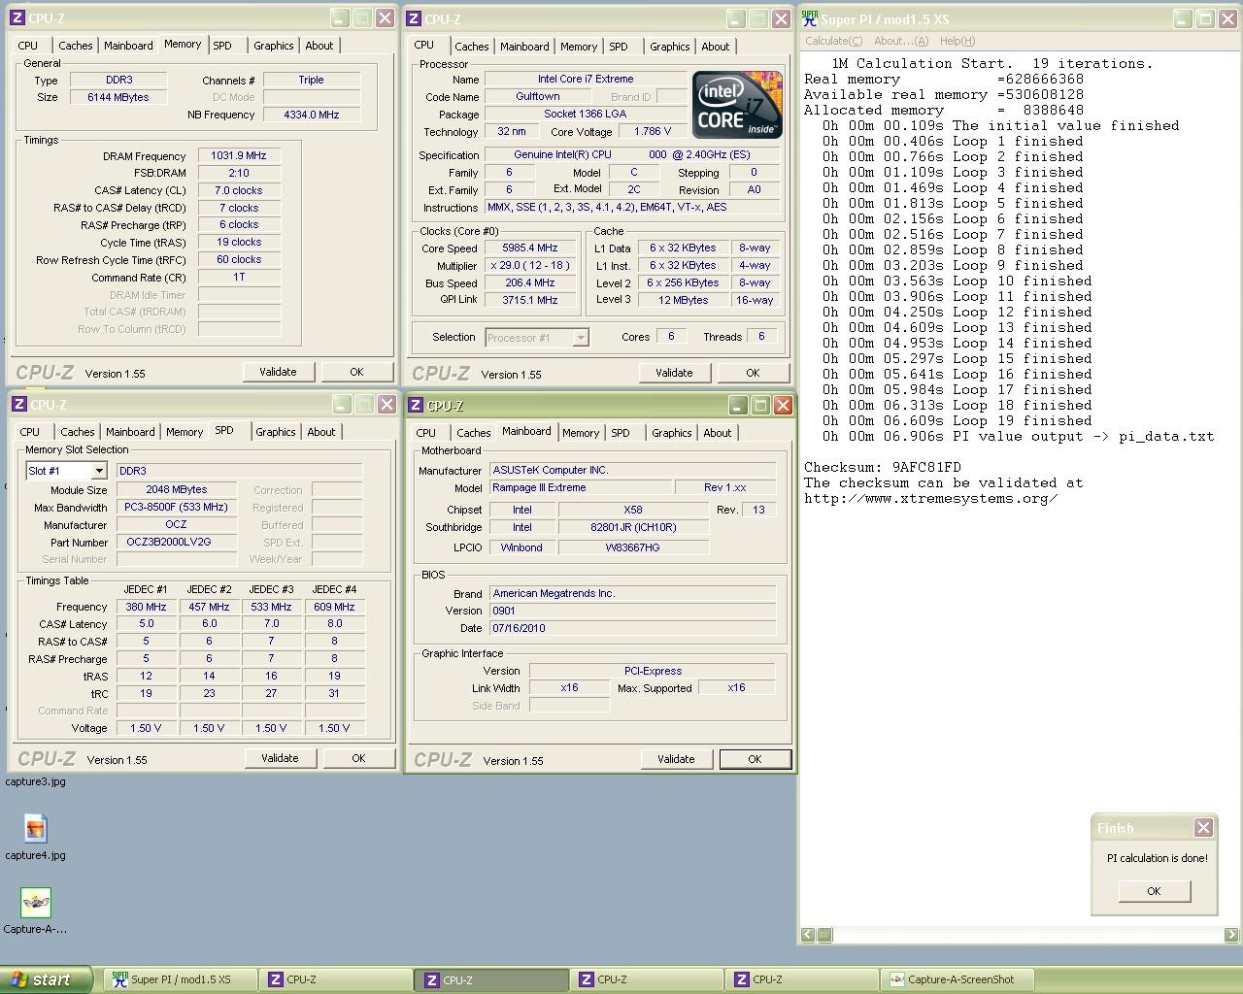Viewport: 1243px width, 994px height.
Task: Click right arrow of Super PI horizontal scrollbar
Action: click(1231, 935)
